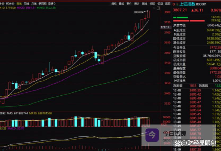The height and width of the screenshot is (151, 221).
Task: Click the green and red ratio bar
Action: [189, 19]
